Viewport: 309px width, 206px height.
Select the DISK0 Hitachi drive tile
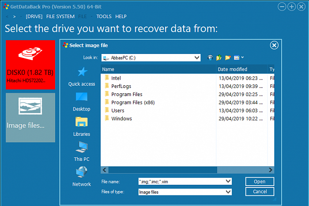point(30,65)
